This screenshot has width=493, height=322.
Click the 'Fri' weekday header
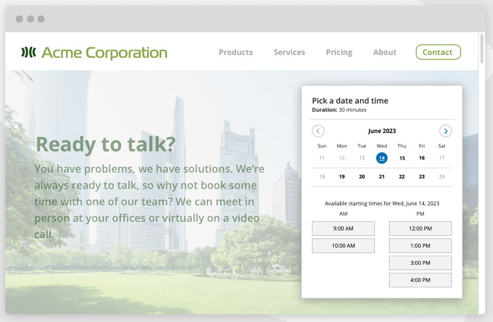point(422,146)
